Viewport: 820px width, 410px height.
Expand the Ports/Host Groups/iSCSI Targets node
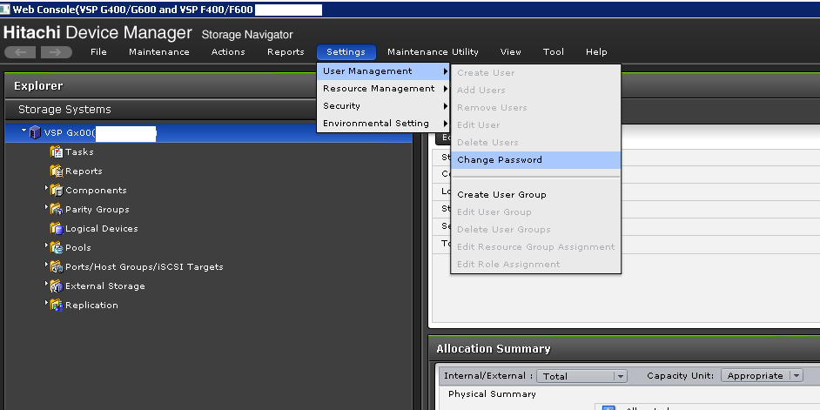click(x=46, y=264)
